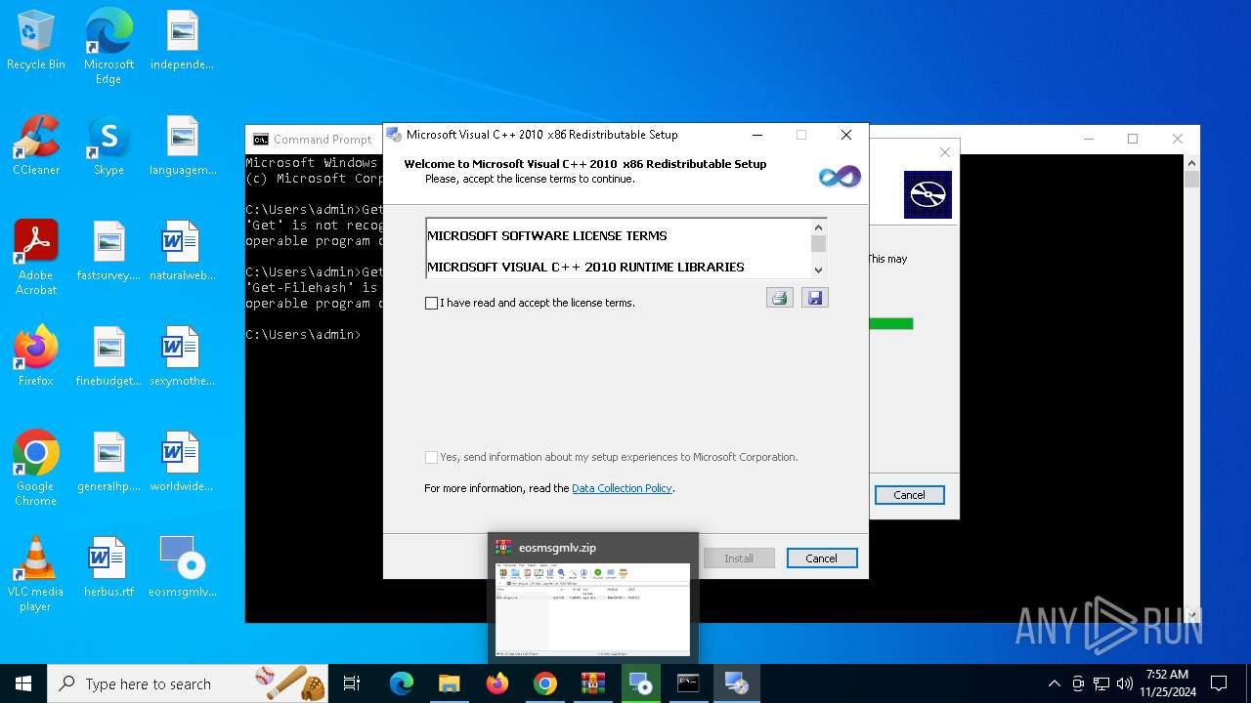Cancel the Visual C++ 2010 Redistributable setup
Viewport: 1251px width, 703px height.
click(821, 558)
